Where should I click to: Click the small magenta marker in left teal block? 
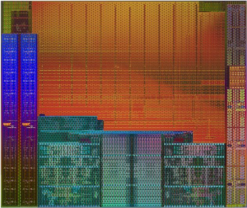(x=85, y=140)
